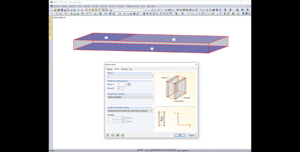
Task: Click the Storno button
Action: 192,135
